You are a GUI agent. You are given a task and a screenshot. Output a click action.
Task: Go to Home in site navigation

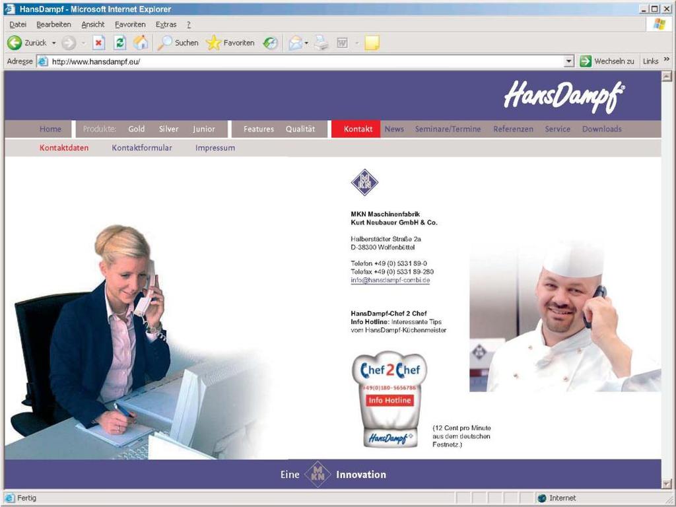point(50,129)
